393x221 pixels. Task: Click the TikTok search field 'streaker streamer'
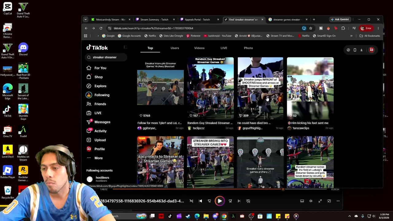coord(106,57)
